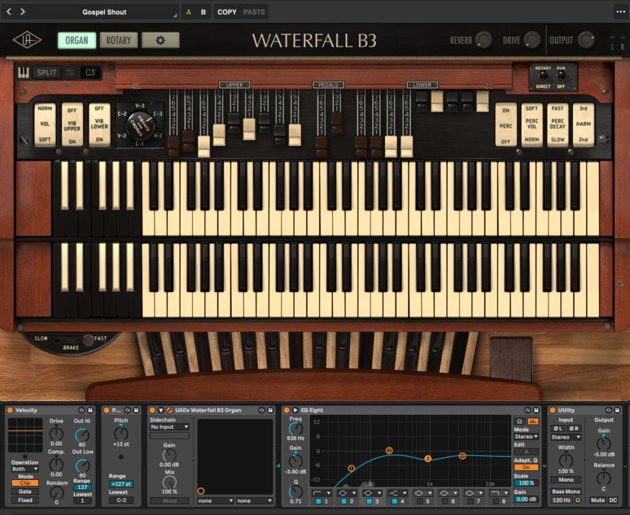630x515 pixels.
Task: Switch to the ROTARY tab
Action: [x=119, y=41]
